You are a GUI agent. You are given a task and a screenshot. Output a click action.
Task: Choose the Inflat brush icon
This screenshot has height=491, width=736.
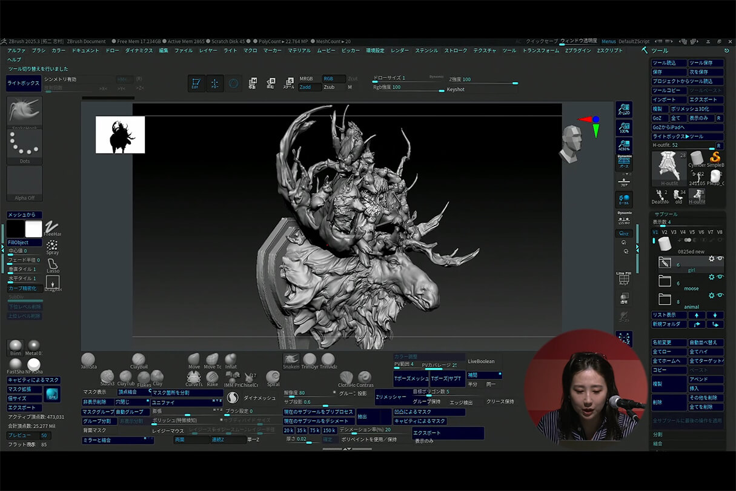tap(231, 359)
